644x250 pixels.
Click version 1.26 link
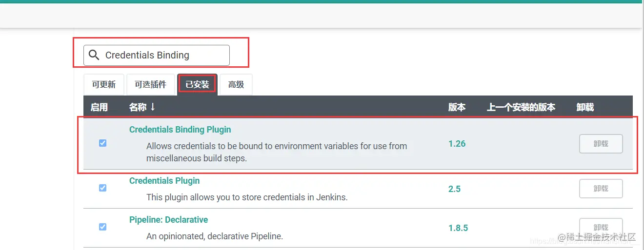pyautogui.click(x=457, y=144)
